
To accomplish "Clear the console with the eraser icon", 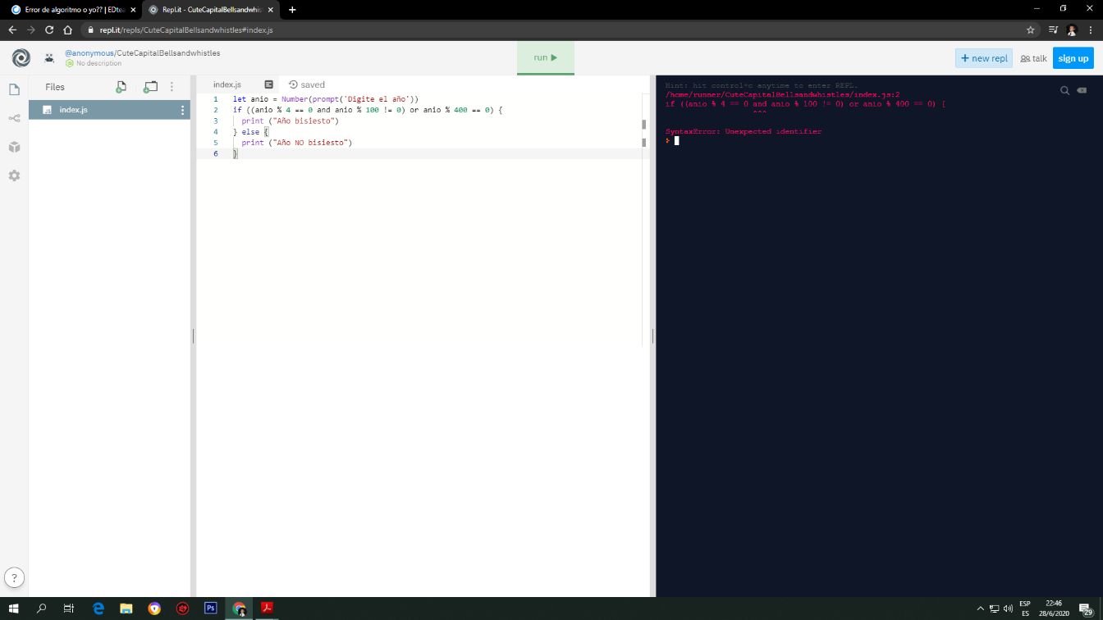I will [1082, 90].
